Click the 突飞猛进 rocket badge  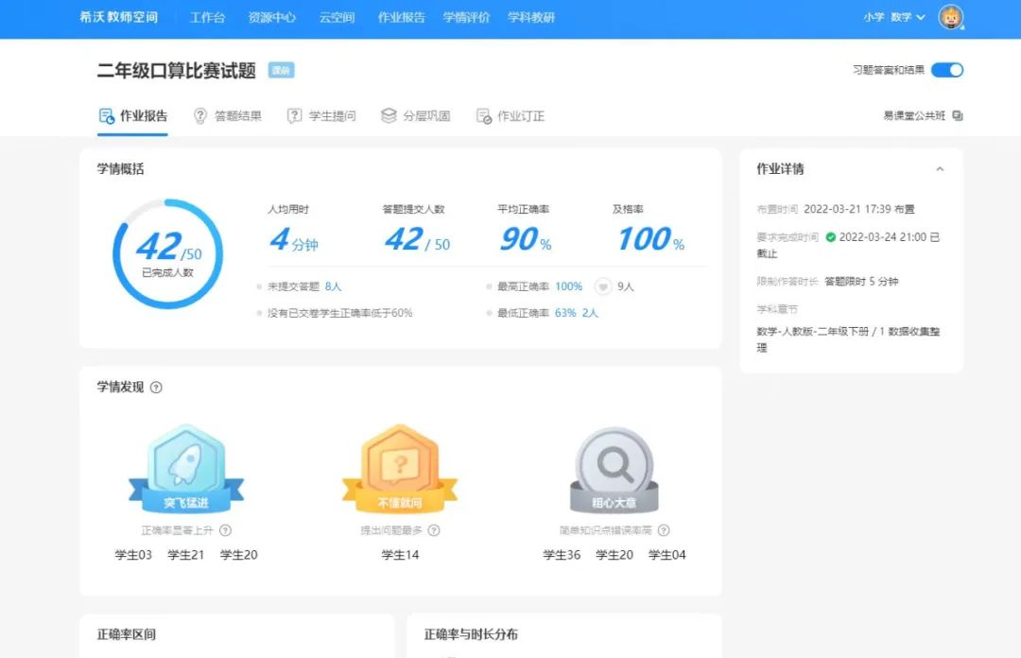click(x=186, y=469)
